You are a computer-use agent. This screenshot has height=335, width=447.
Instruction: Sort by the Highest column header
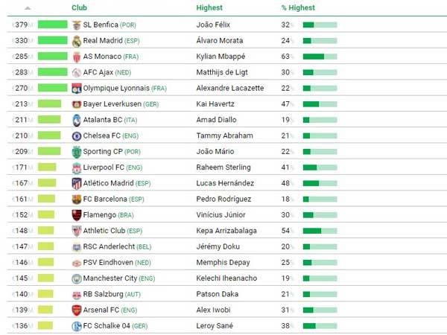(209, 8)
